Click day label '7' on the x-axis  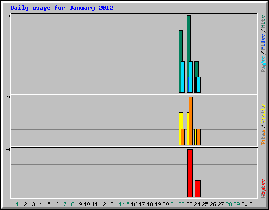click(x=65, y=204)
